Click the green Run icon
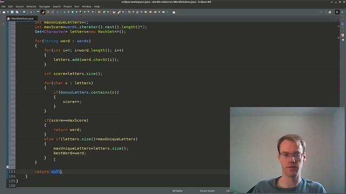346x194 pixels. click(x=72, y=12)
